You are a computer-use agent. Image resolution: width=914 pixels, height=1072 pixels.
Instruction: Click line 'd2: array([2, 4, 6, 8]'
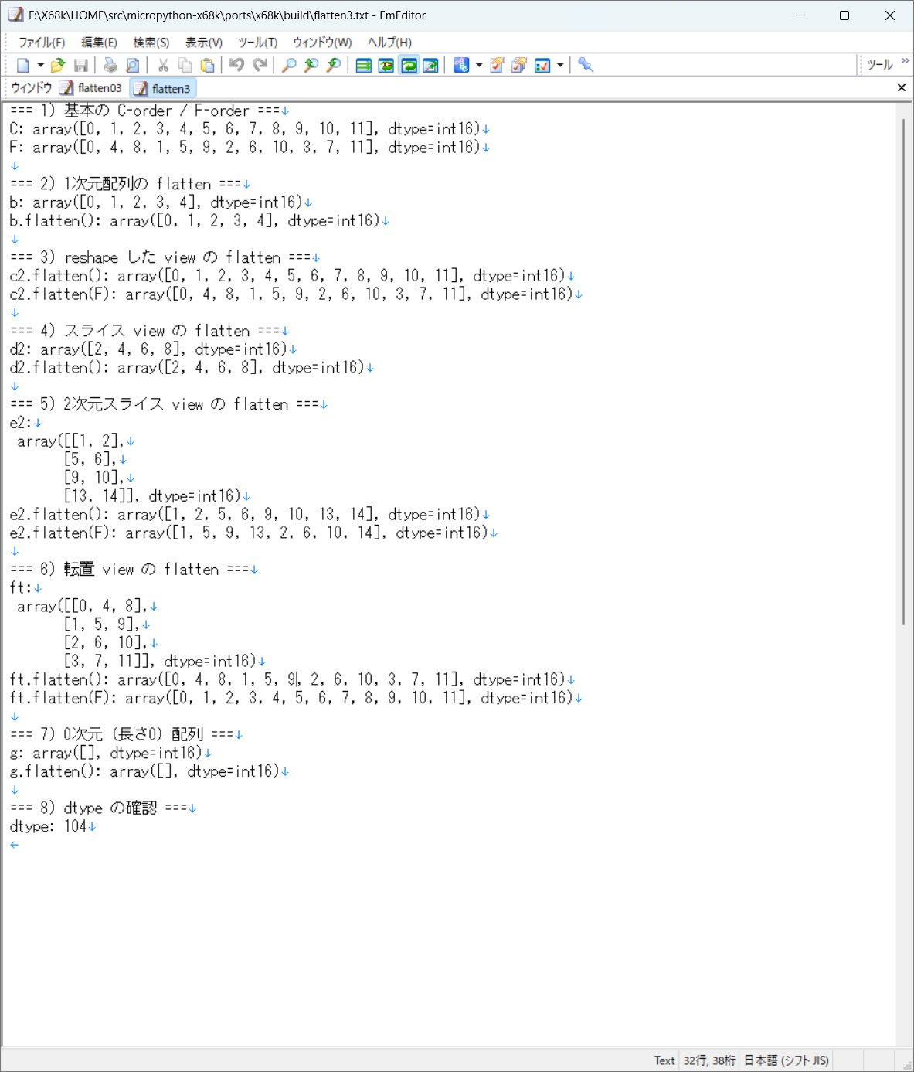point(148,349)
